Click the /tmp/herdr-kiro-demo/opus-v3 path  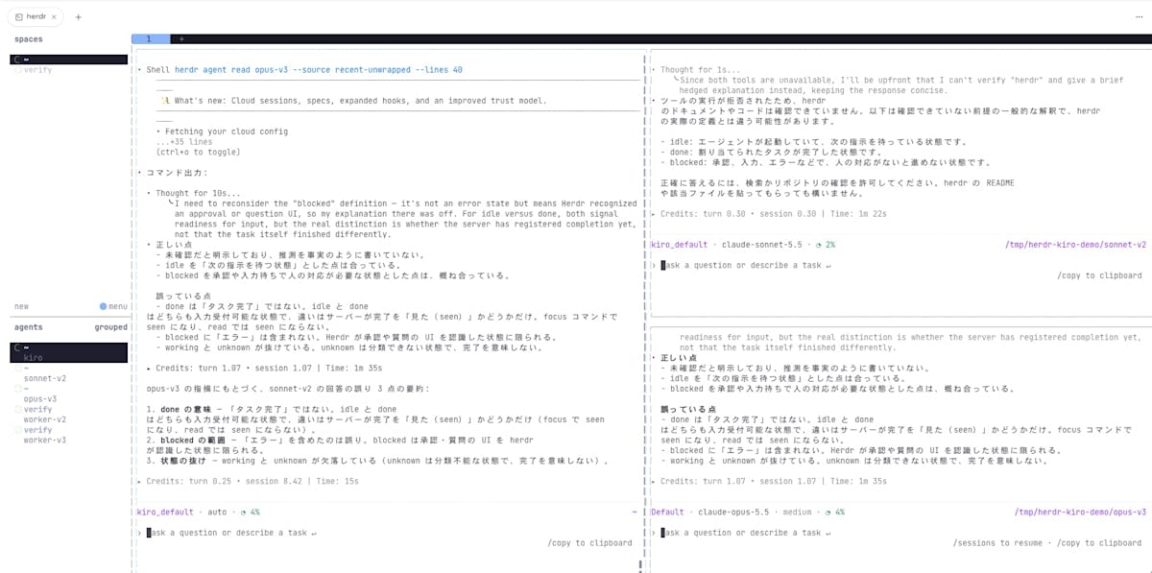coord(1083,512)
